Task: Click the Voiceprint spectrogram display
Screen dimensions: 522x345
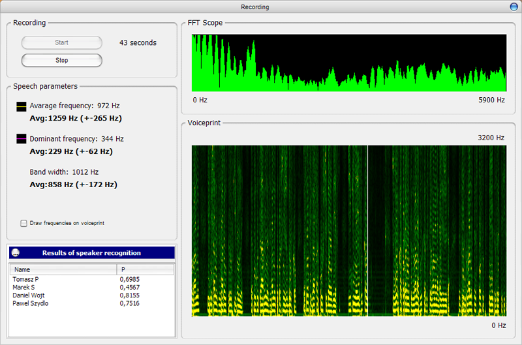Action: coord(349,231)
